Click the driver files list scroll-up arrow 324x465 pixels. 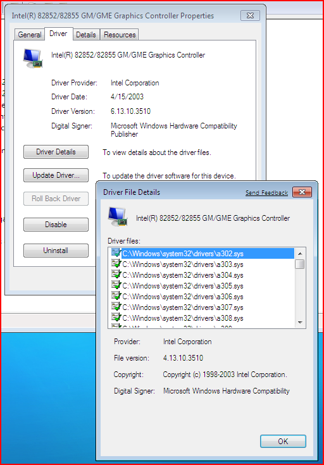click(300, 254)
